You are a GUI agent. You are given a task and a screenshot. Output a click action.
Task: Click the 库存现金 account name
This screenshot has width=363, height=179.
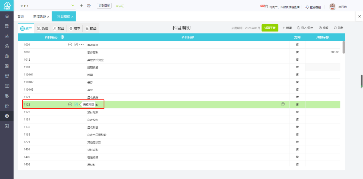coord(93,45)
